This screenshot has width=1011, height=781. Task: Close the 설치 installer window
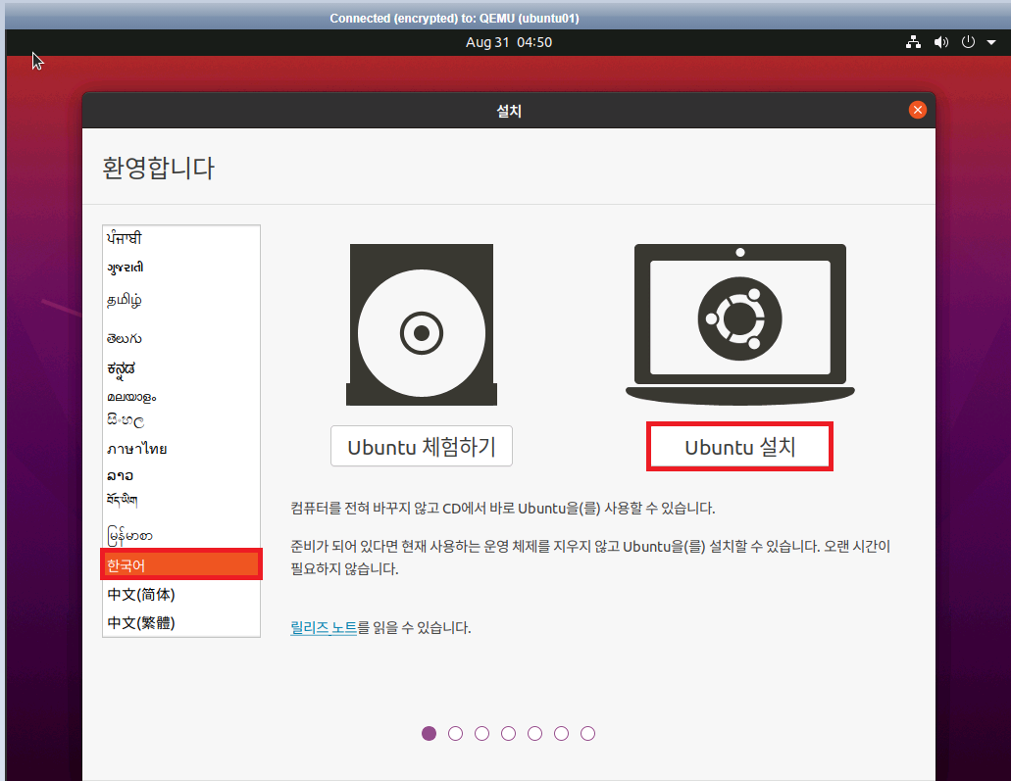tap(918, 110)
